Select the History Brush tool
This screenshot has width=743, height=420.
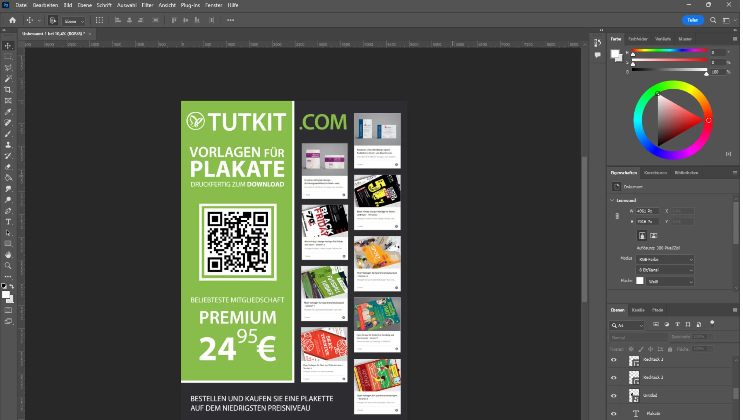click(x=8, y=156)
